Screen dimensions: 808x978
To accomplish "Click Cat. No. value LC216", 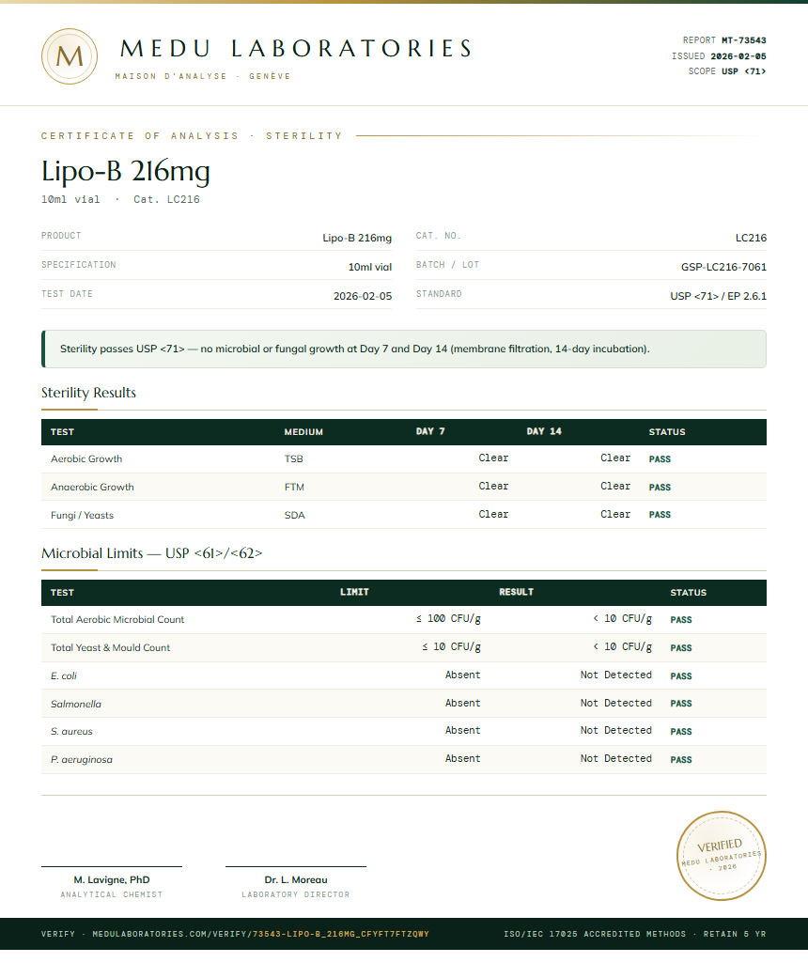I will 751,238.
